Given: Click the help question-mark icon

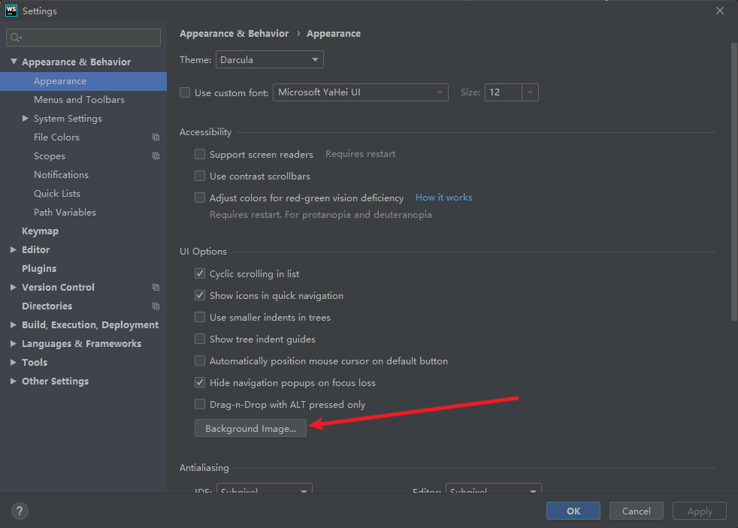Looking at the screenshot, I should (20, 511).
